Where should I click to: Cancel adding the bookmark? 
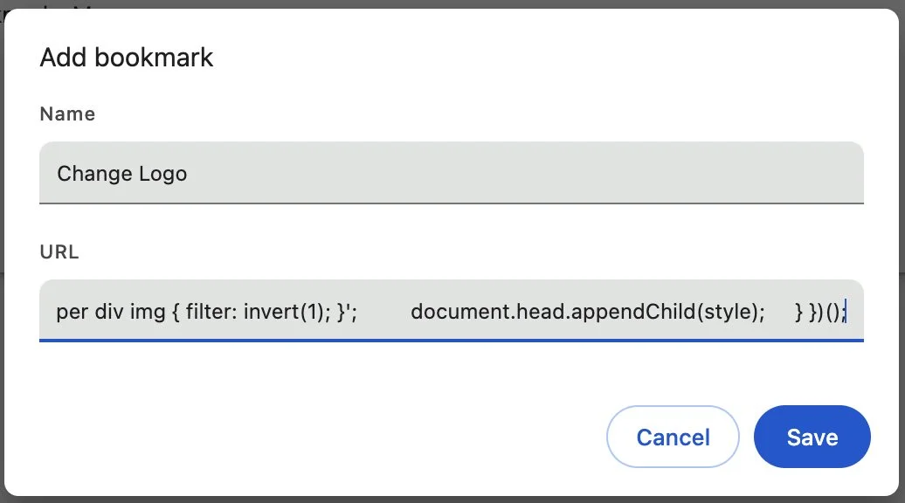click(x=673, y=437)
